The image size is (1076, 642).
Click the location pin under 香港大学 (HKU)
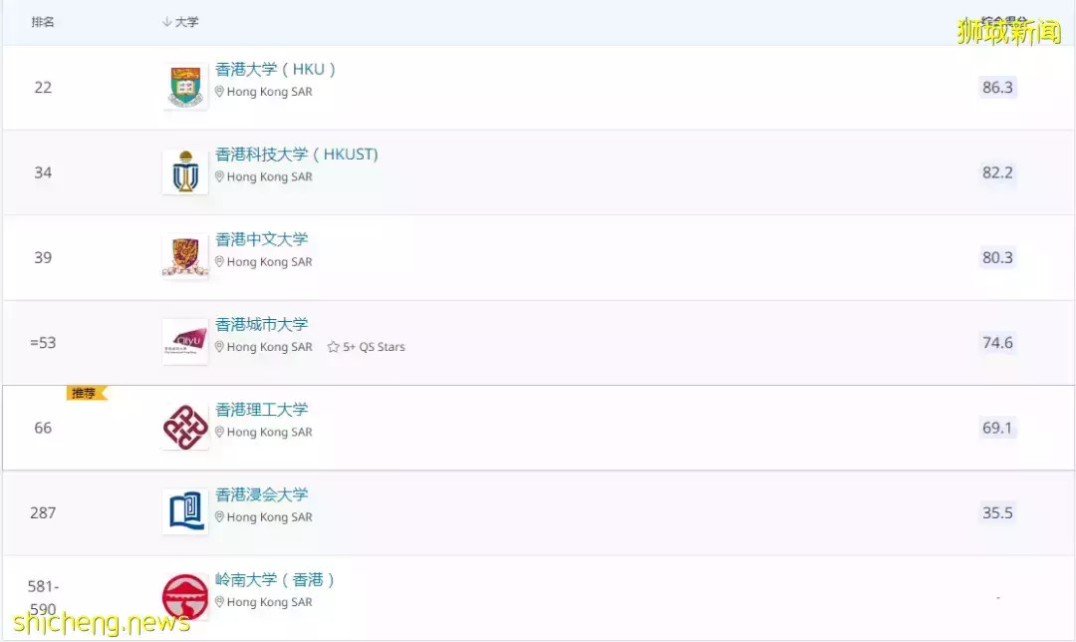pos(219,92)
